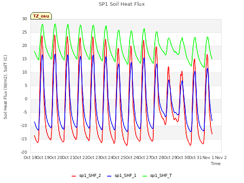This screenshot has width=244, height=183.
Task: Select the sp1_SHF_T legend entry
Action: (157, 175)
